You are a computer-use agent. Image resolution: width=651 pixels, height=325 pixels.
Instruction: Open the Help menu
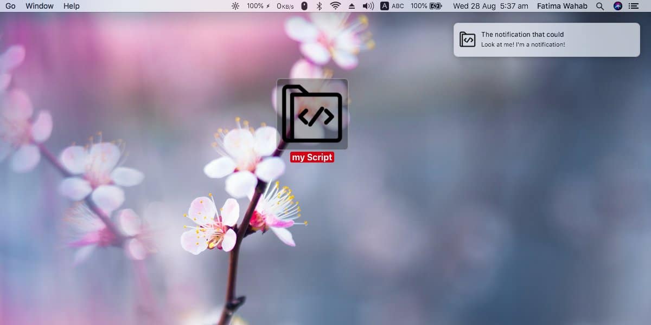tap(71, 6)
